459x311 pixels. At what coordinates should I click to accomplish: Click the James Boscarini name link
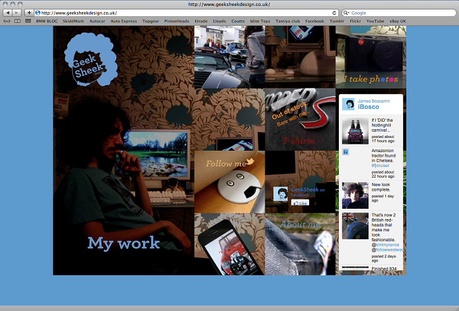click(373, 101)
